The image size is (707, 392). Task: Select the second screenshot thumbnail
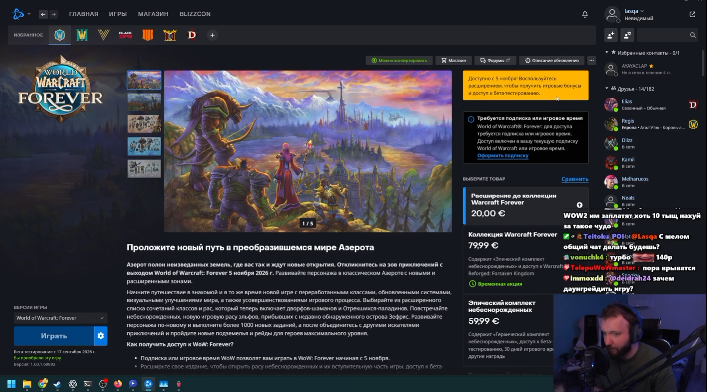click(x=144, y=102)
